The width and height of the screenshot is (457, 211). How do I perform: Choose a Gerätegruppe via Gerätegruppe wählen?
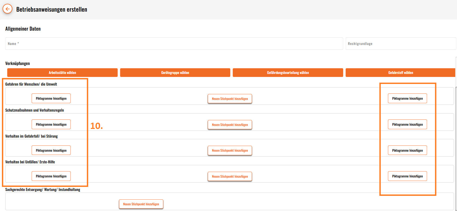coord(175,73)
